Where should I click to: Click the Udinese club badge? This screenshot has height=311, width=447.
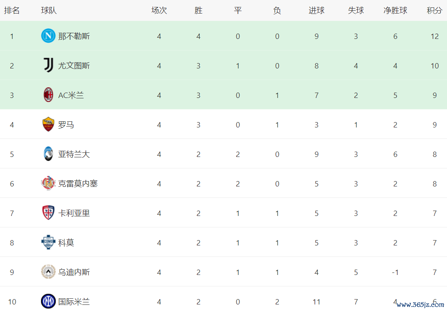point(48,272)
